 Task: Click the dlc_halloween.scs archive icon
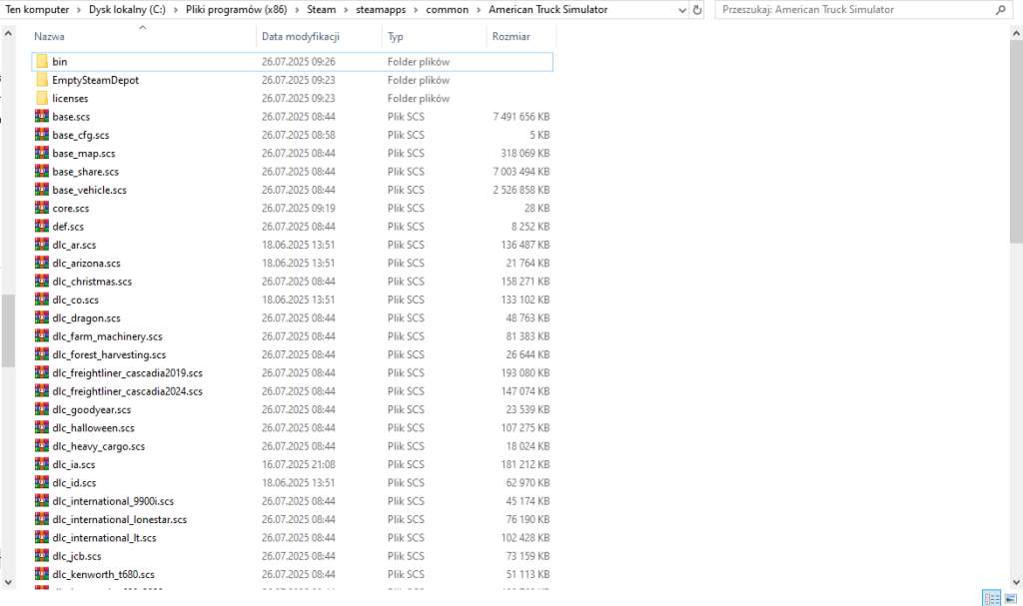[42, 427]
